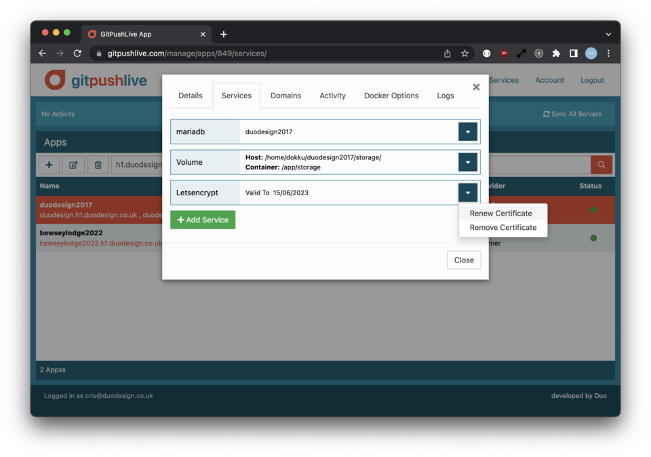Switch to the Domains tab
The width and height of the screenshot is (651, 457).
(x=285, y=96)
